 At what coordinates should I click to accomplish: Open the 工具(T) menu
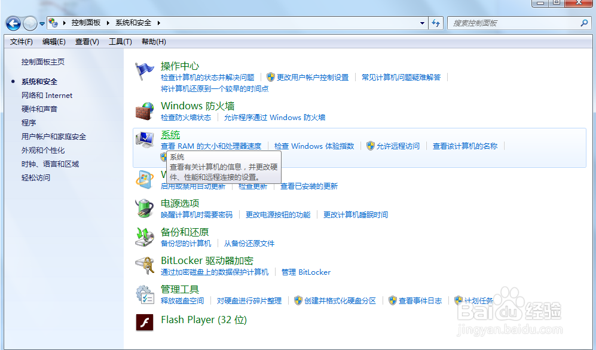[120, 42]
